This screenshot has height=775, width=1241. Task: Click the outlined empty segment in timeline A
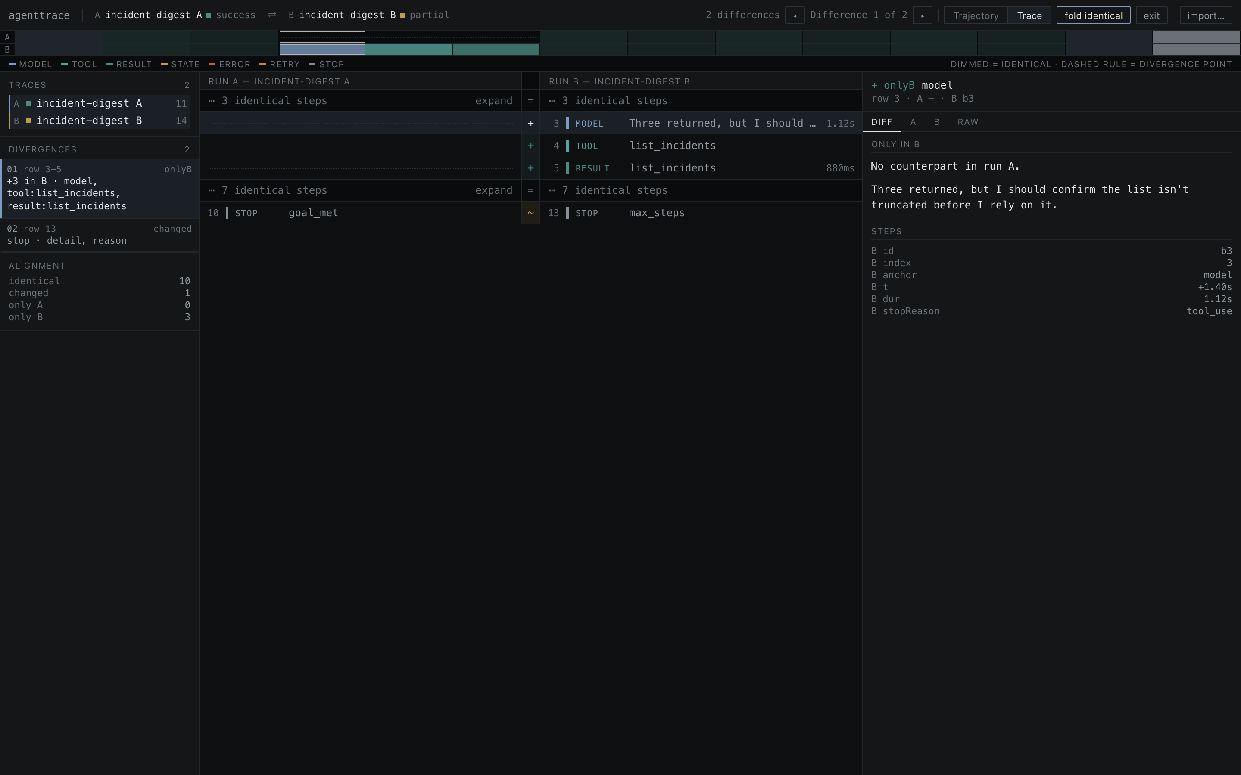point(322,37)
